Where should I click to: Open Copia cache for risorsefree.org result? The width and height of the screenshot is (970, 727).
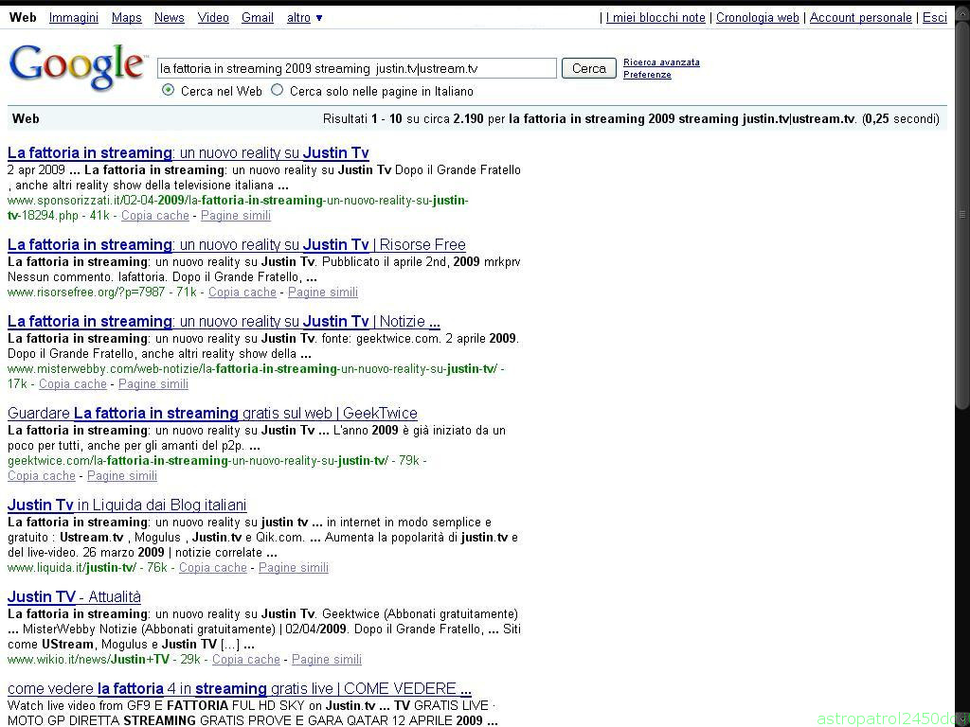242,293
